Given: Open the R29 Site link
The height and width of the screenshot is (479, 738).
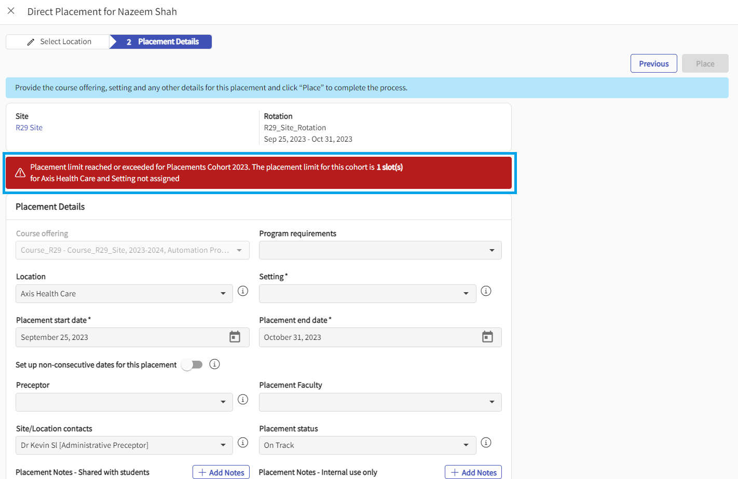Looking at the screenshot, I should coord(29,128).
